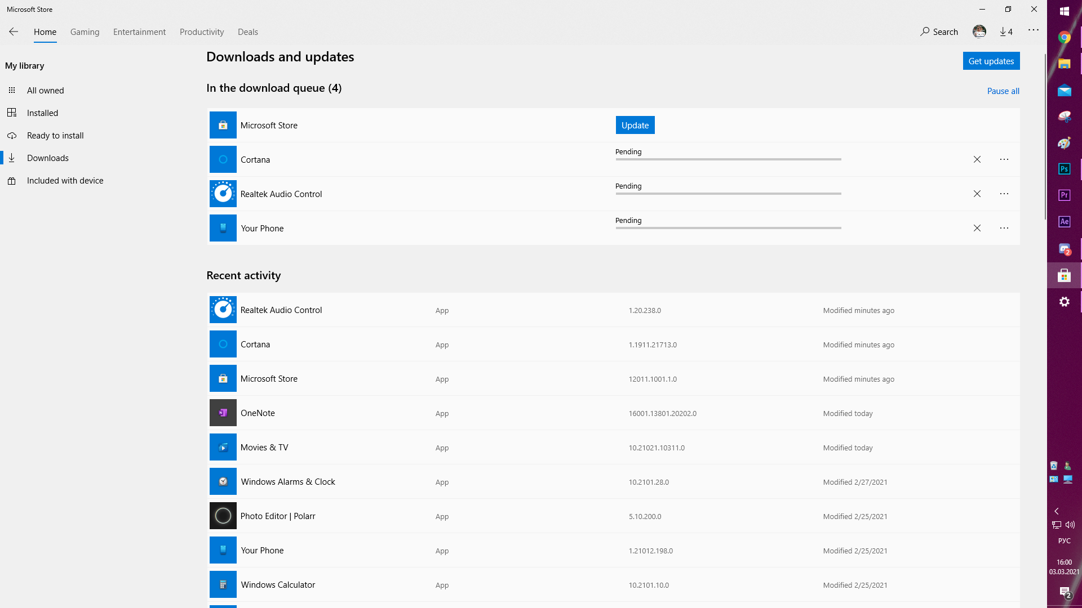
Task: Click Cortana pending progress bar
Action: pos(728,159)
